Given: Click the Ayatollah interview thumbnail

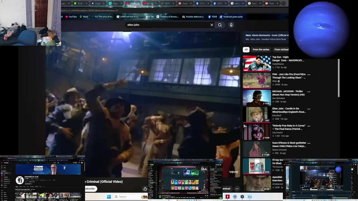Looking at the screenshot, I should coord(257,183).
